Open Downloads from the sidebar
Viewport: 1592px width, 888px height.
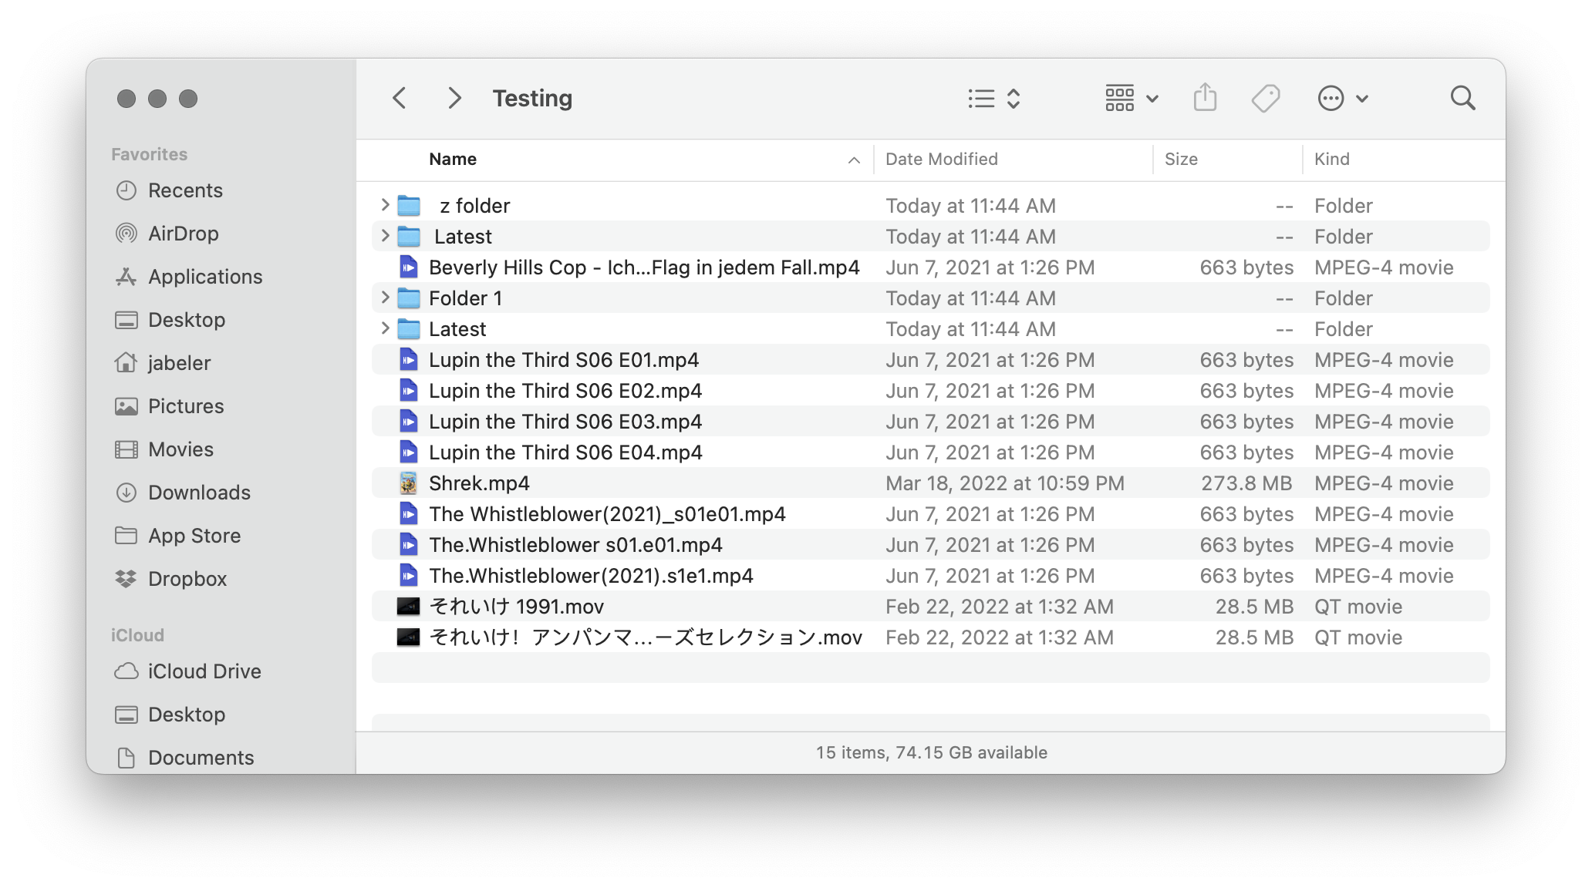click(198, 493)
